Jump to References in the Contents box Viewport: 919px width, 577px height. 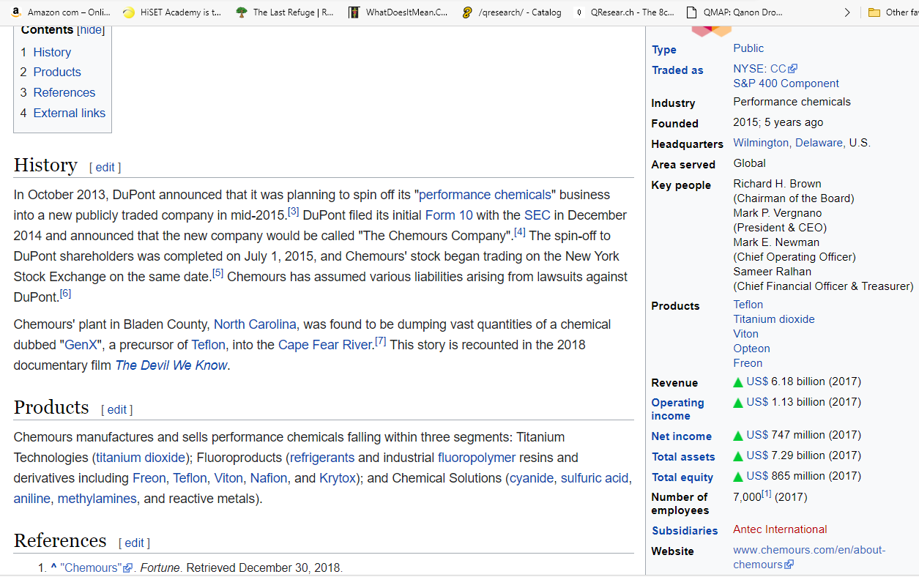pyautogui.click(x=64, y=92)
